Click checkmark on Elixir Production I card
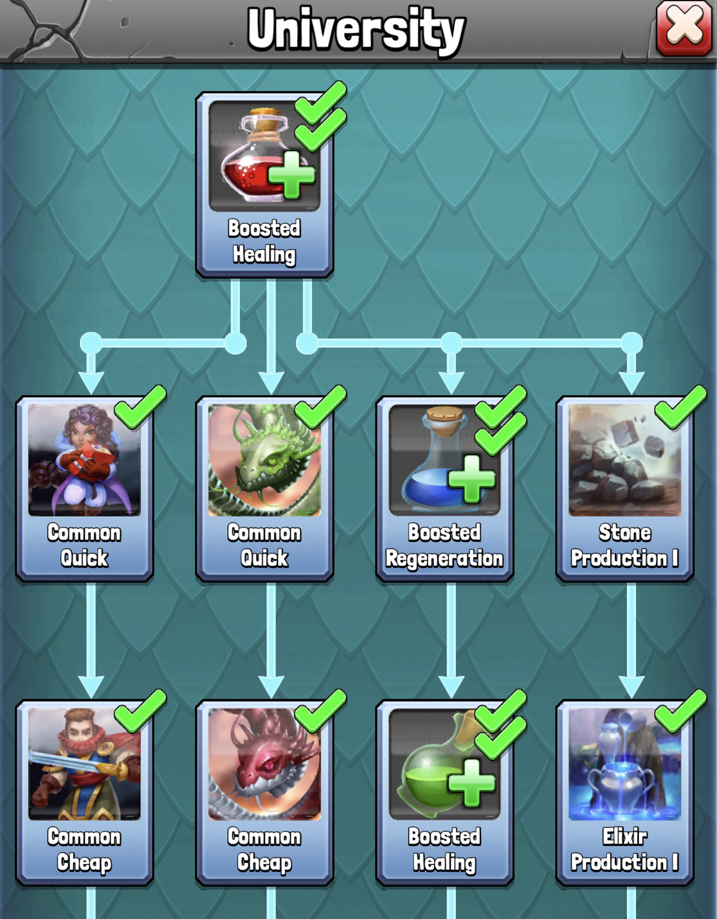The image size is (717, 919). 681,711
